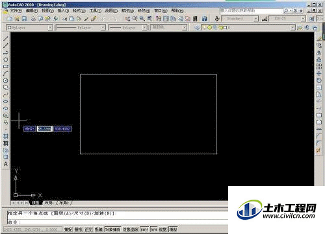The height and width of the screenshot is (234, 325).
Task: Select the Polyline tool
Action: click(x=6, y=53)
